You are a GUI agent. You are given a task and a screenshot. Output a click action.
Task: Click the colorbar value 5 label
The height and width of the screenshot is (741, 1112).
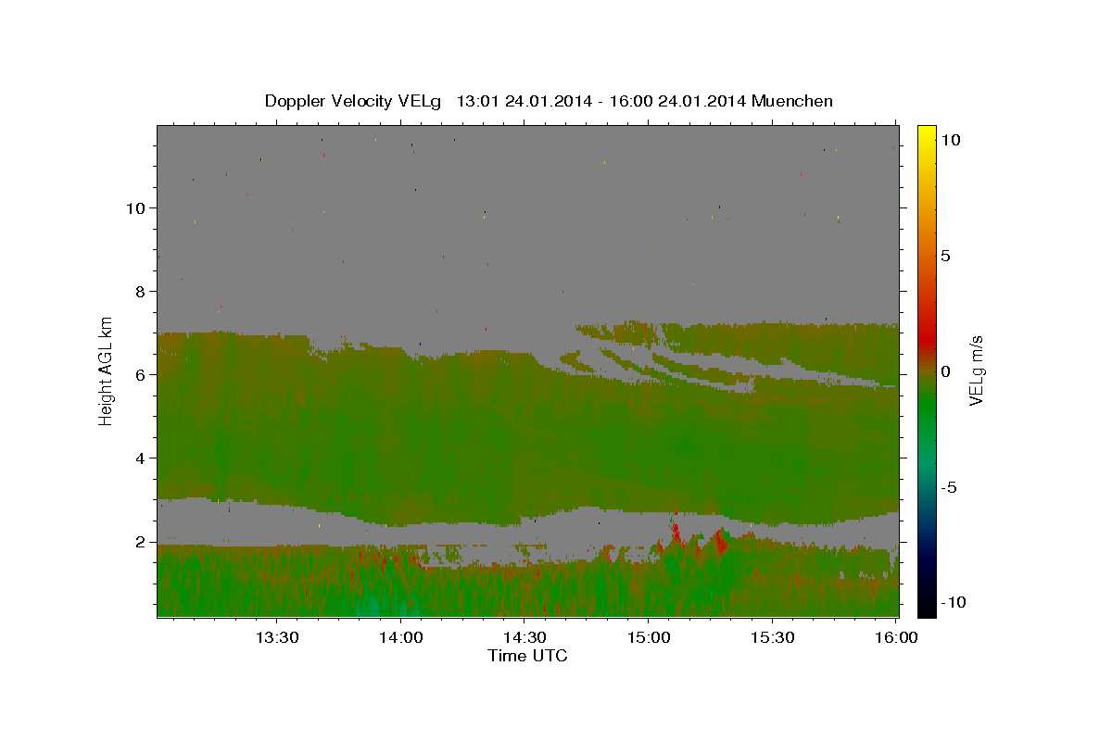click(945, 256)
